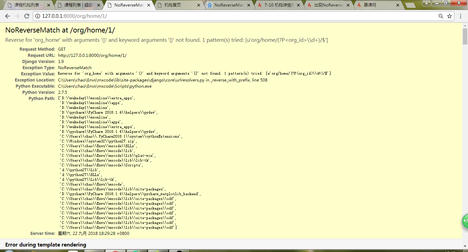Image resolution: width=468 pixels, height=252 pixels.
Task: Click the heading 'NoReverseMatch at /org/home/1/'
Action: point(60,30)
